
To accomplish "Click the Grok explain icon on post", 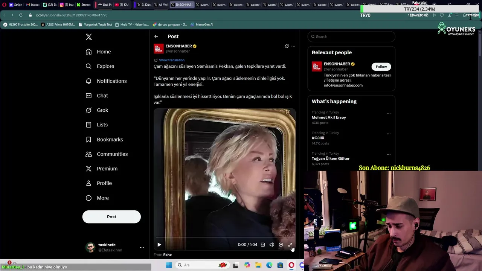I will click(287, 46).
